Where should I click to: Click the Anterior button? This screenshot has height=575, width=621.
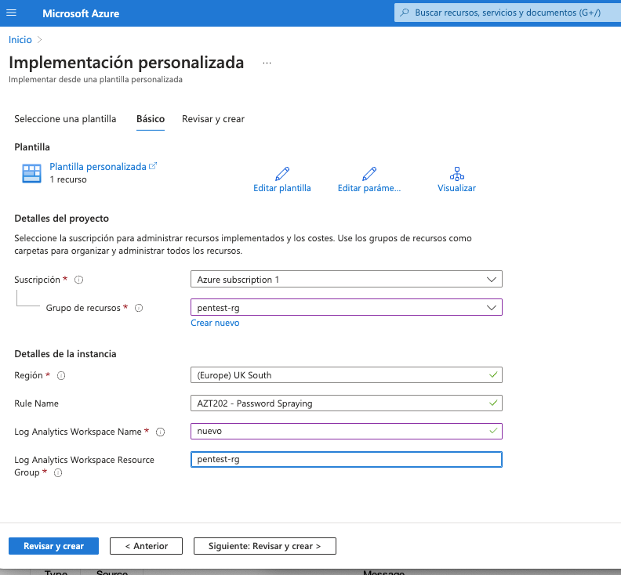[x=146, y=546]
